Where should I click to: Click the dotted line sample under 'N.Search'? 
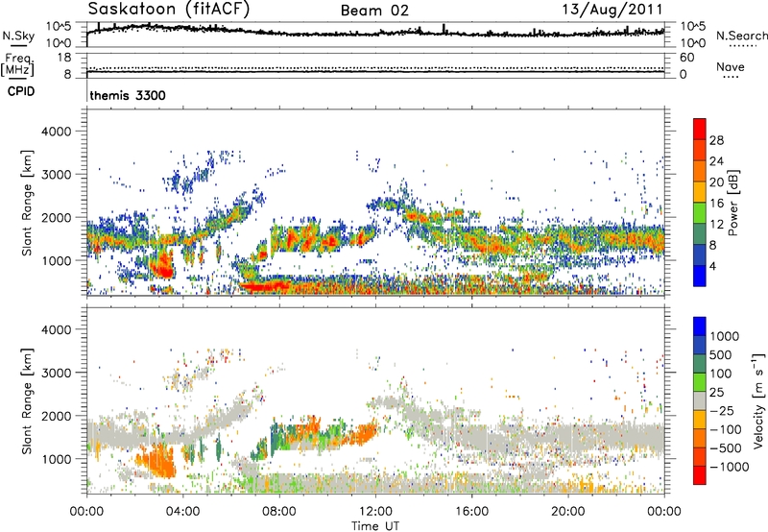pos(742,46)
